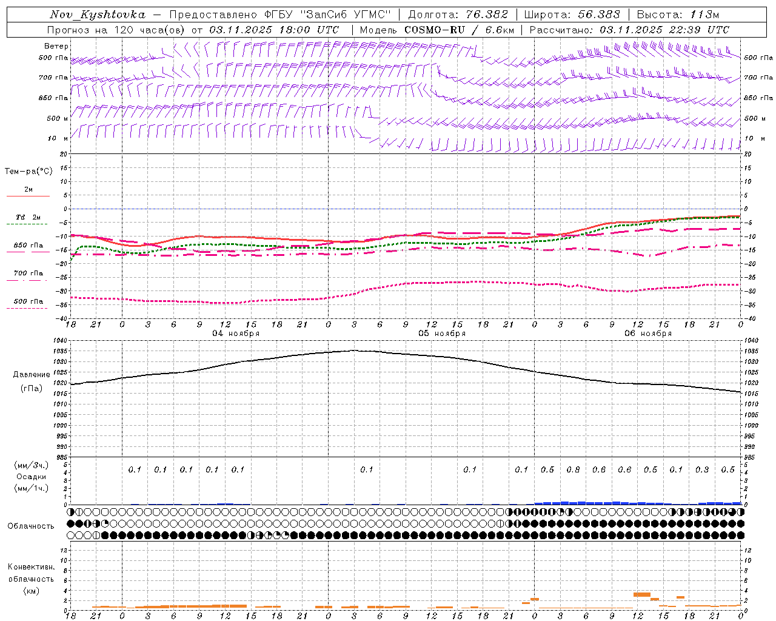This screenshot has height=621, width=776.
Task: Click the 'Тем-ра(°C)' temperature label
Action: click(28, 172)
